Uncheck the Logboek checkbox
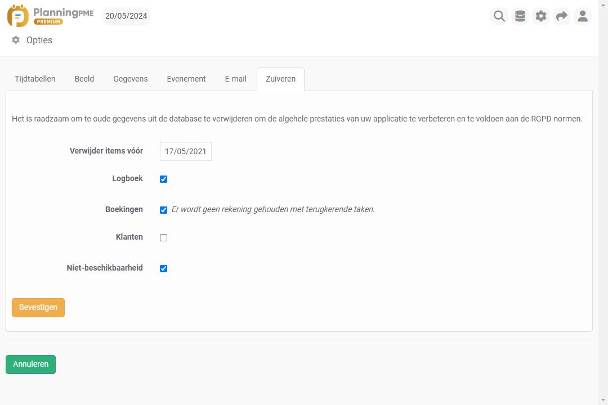The width and height of the screenshot is (608, 405). pyautogui.click(x=164, y=179)
